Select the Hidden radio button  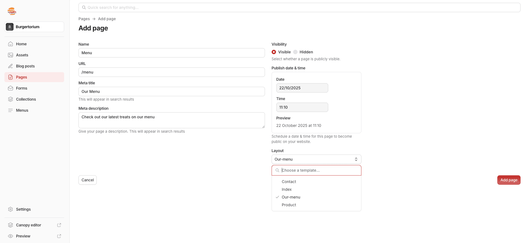(295, 52)
